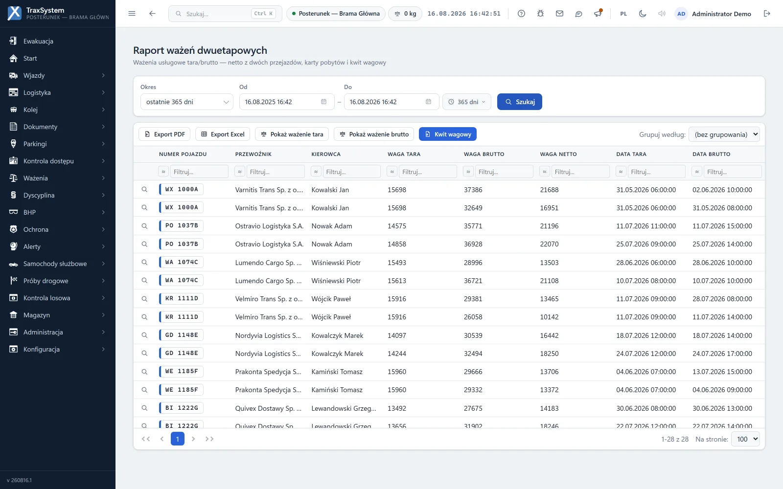Expand the Wjazdy sidebar menu
Viewport: 783px width, 489px height.
tap(58, 75)
